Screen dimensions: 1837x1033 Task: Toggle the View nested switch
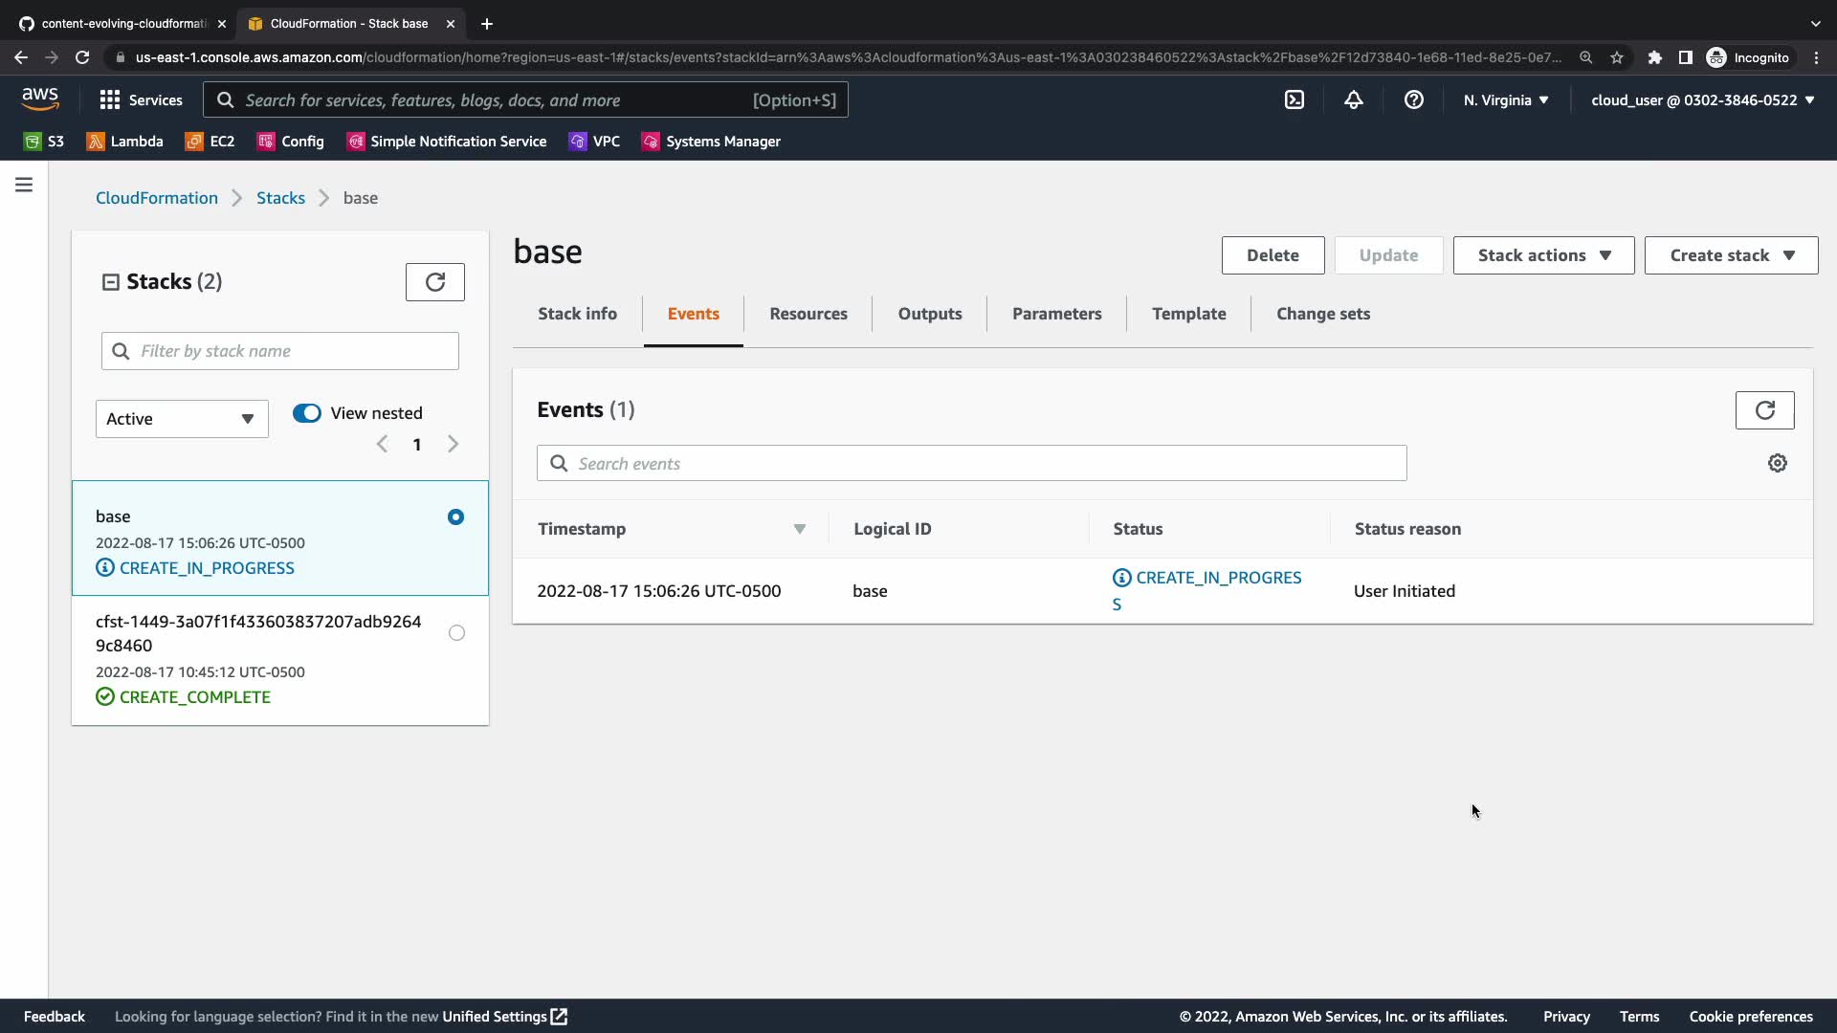coord(307,413)
